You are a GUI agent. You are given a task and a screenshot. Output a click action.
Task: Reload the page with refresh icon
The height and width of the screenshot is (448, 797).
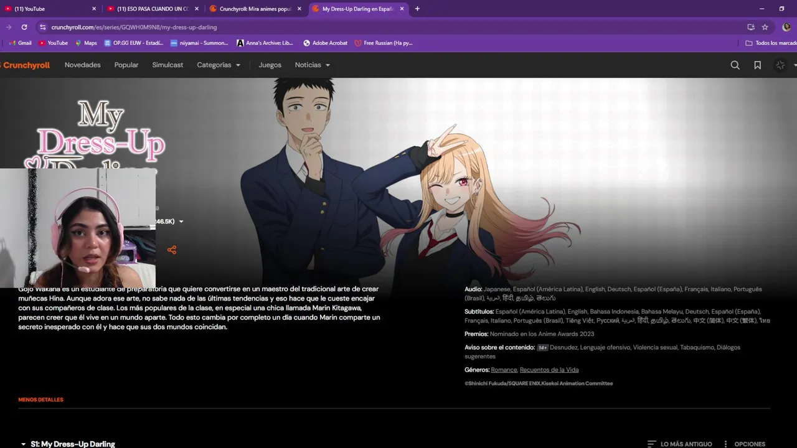point(24,27)
